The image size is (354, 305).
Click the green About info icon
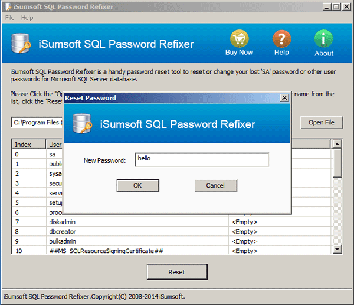[323, 38]
